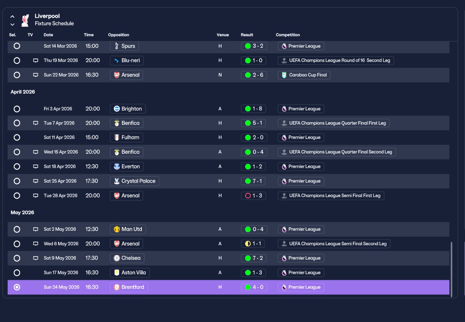Click the up chevron beside Liverpool
The image size is (465, 322).
[12, 16]
